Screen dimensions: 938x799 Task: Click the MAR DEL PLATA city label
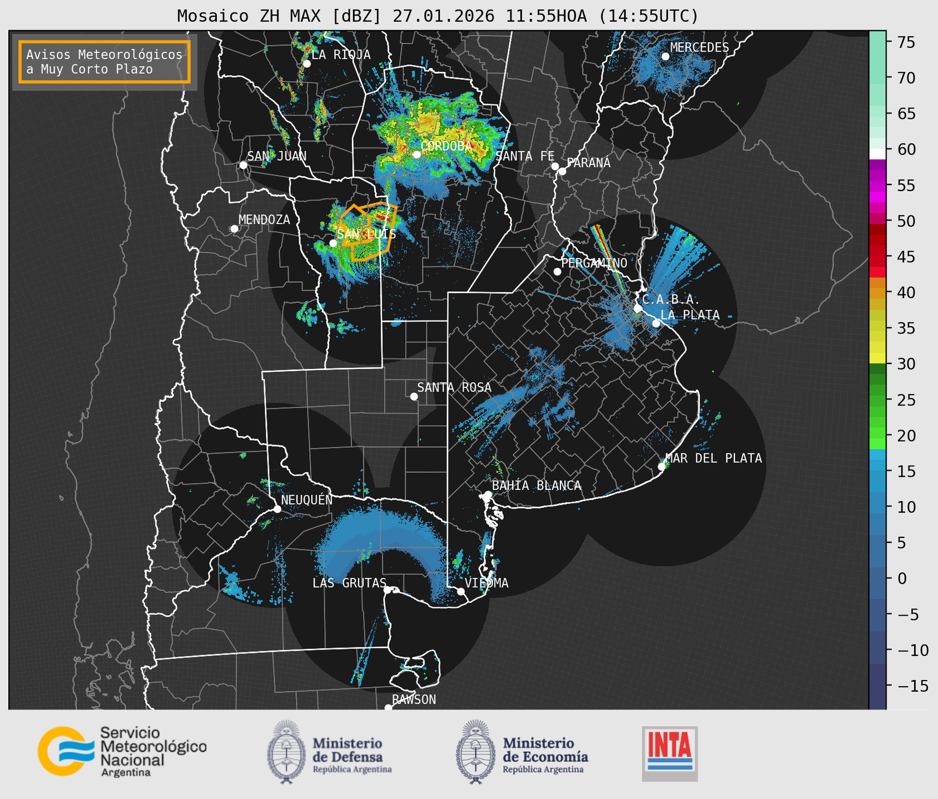(713, 458)
